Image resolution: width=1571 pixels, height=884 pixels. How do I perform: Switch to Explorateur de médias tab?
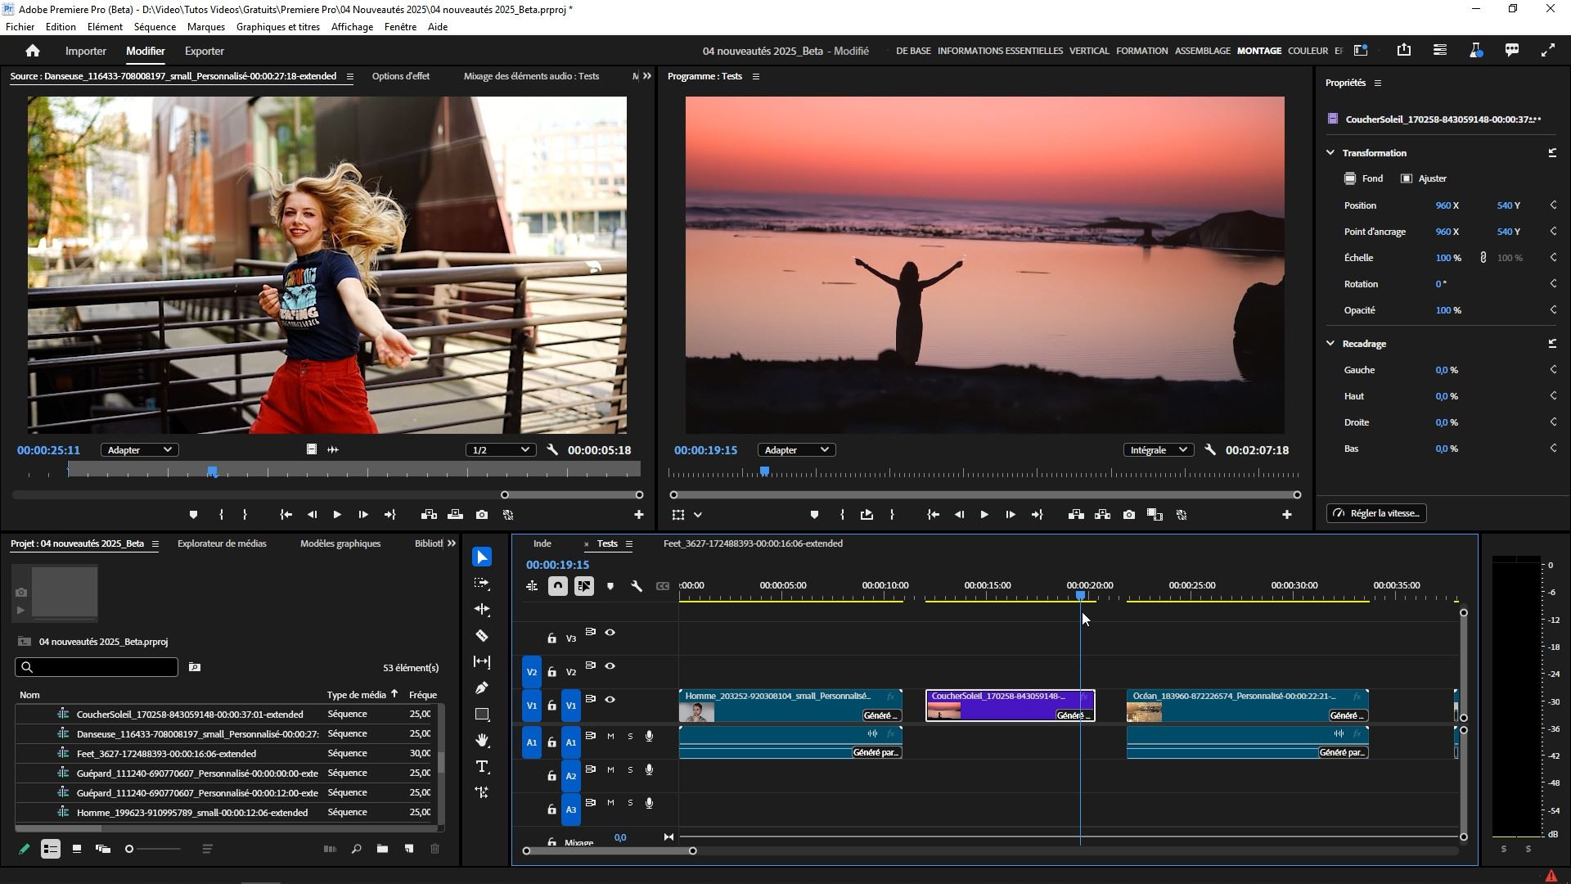click(222, 543)
